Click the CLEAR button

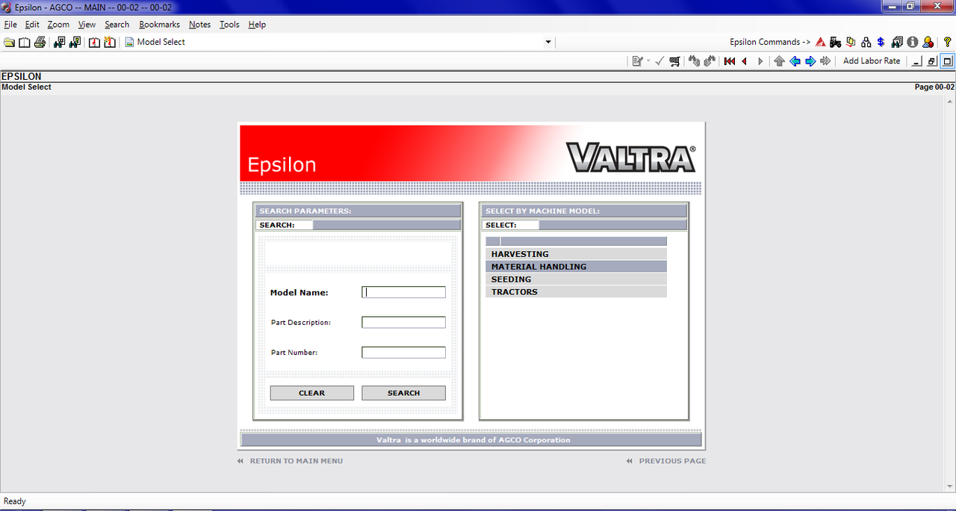(x=312, y=393)
